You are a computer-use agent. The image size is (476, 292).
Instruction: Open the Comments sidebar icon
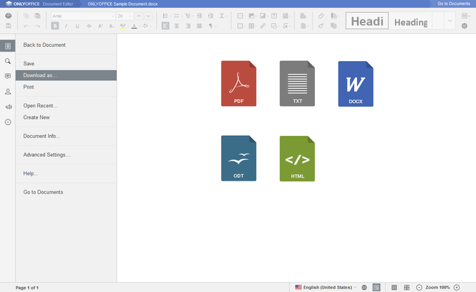pyautogui.click(x=8, y=76)
